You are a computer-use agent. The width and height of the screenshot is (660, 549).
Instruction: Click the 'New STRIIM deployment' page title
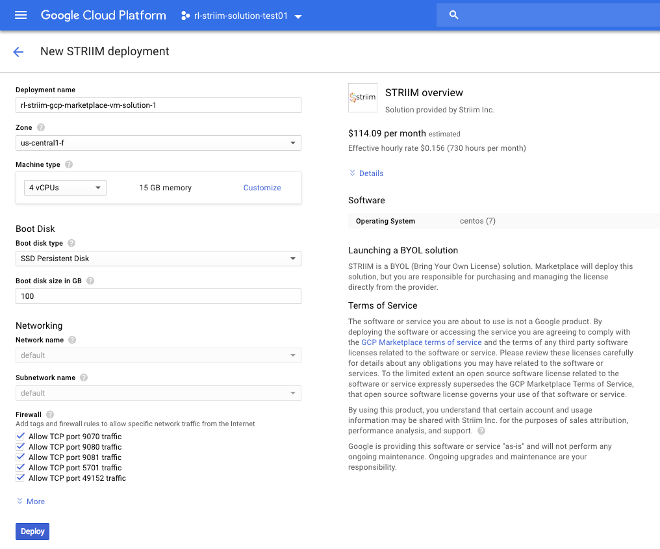pyautogui.click(x=105, y=51)
